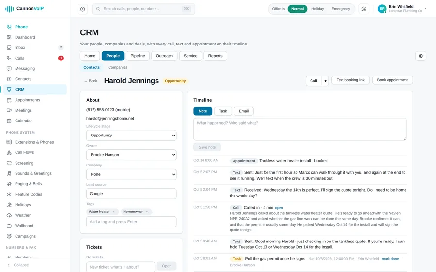Click the Call Flows branching icon
The image size is (436, 272).
coord(9,152)
